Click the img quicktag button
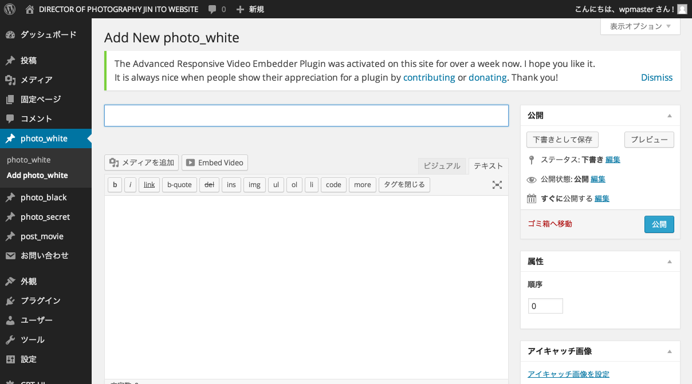 point(254,185)
